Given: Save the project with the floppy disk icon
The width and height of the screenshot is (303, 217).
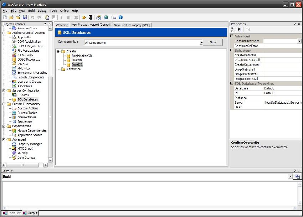Looking at the screenshot, I should [25, 17].
